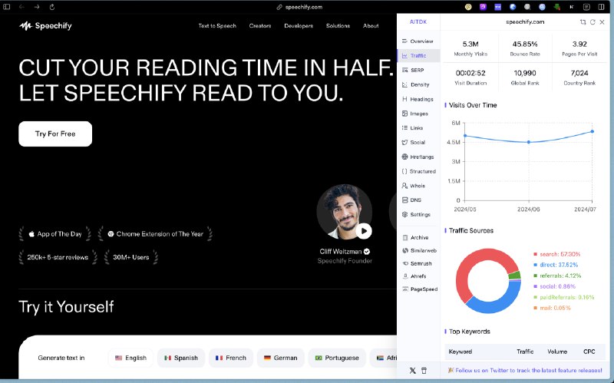Click the App of The Day badge

click(x=54, y=234)
